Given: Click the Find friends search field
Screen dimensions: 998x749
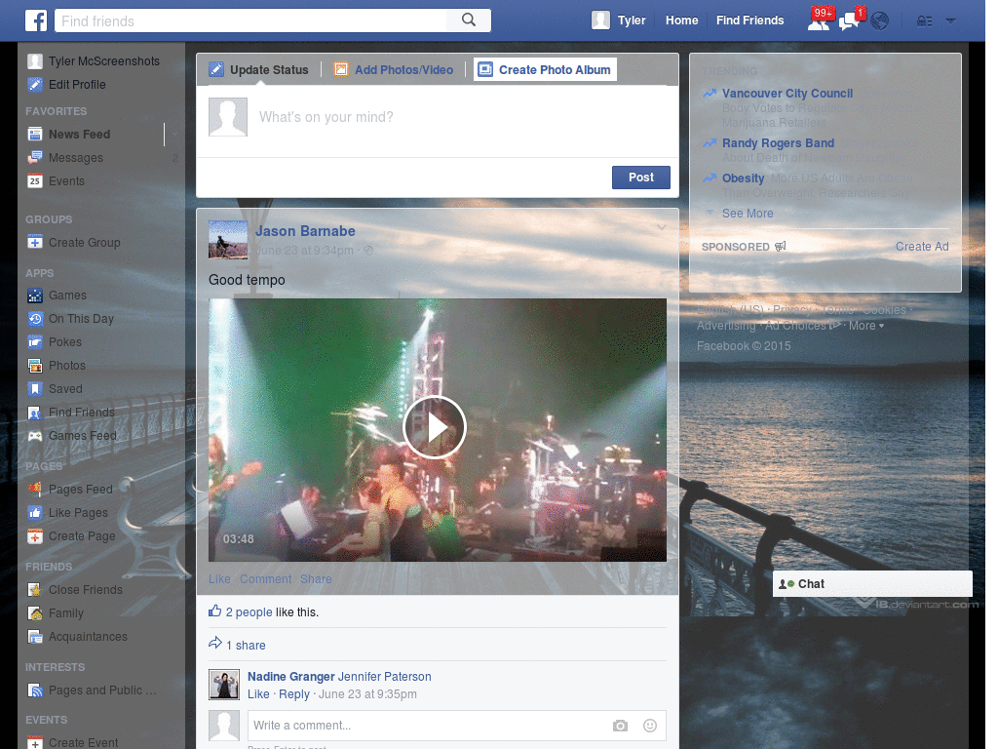Looking at the screenshot, I should [x=250, y=21].
